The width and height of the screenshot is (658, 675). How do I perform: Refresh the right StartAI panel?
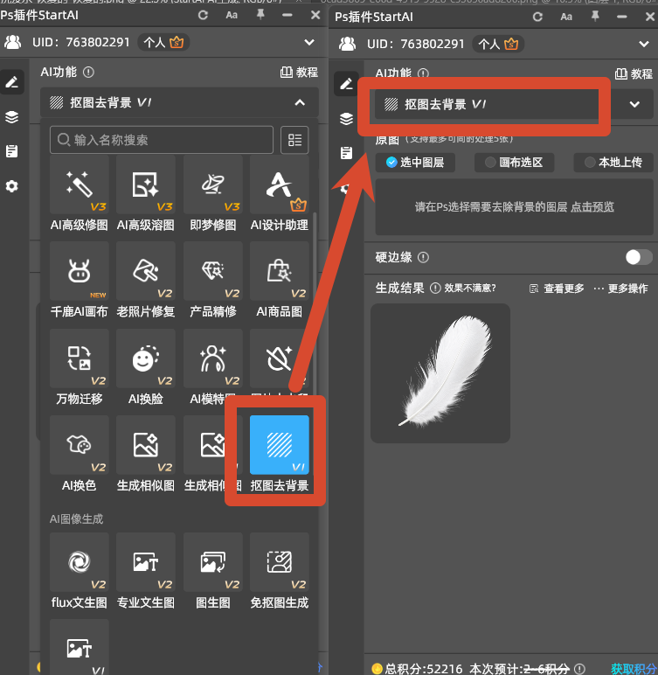[537, 17]
